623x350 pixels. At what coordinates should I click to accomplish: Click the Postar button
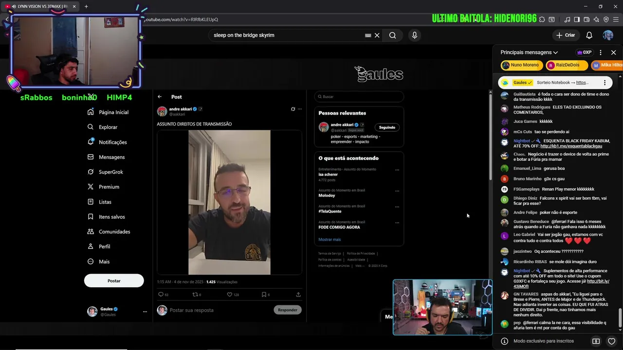pos(114,280)
